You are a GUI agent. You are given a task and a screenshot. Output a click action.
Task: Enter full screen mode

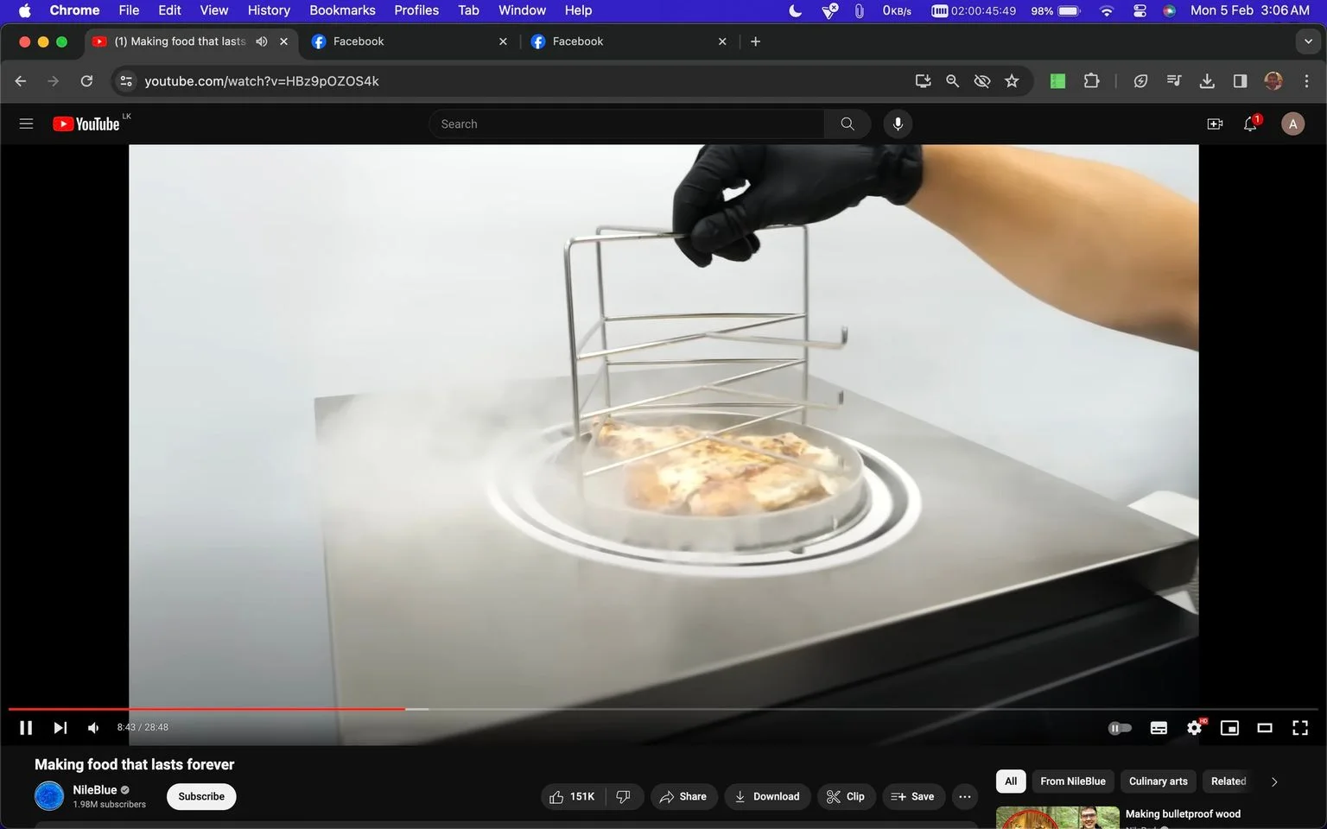[x=1299, y=728]
